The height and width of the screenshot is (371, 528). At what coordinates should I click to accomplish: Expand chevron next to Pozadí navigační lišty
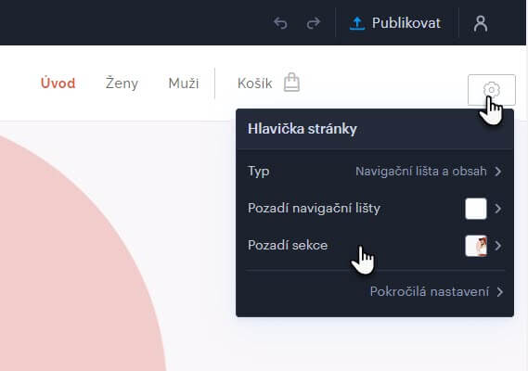498,209
